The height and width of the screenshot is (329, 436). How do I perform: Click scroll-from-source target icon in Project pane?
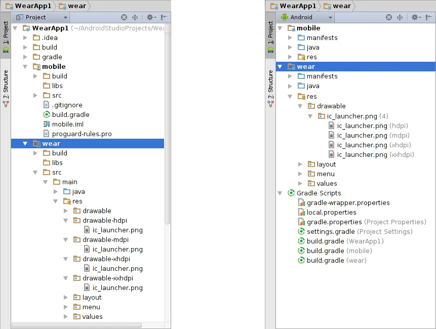(124, 17)
